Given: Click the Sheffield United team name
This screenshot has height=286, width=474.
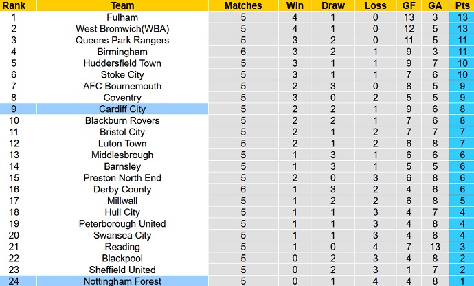Looking at the screenshot, I should [122, 269].
